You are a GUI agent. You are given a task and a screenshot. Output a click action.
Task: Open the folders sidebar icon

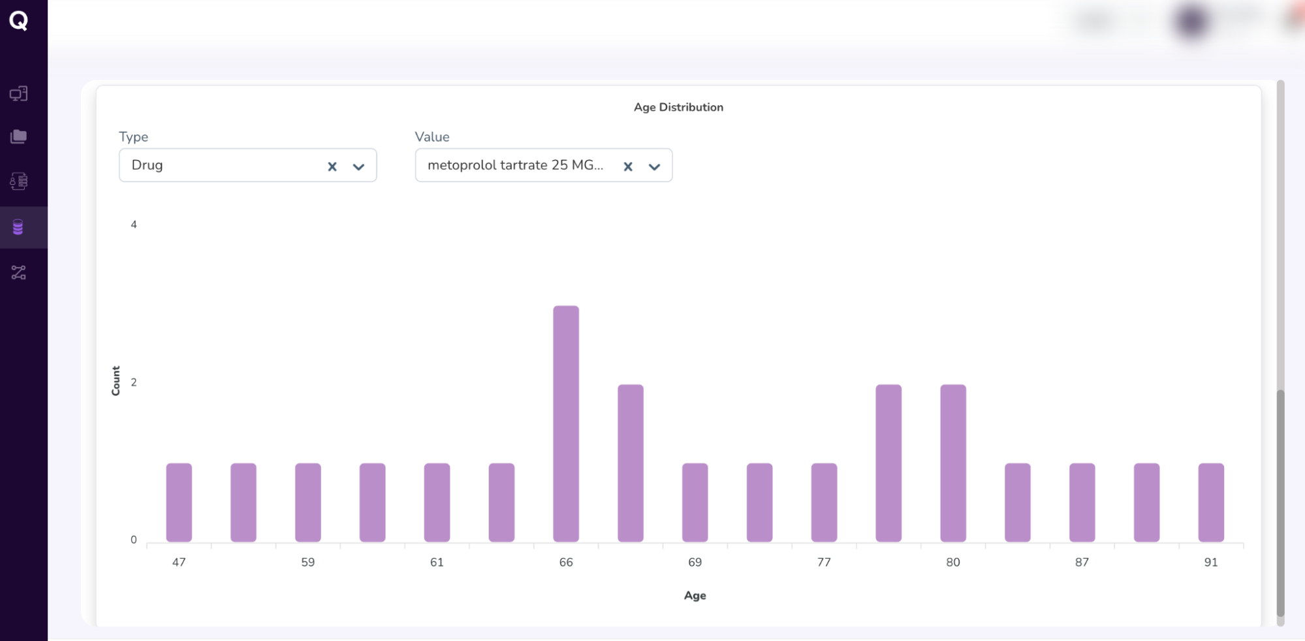18,136
